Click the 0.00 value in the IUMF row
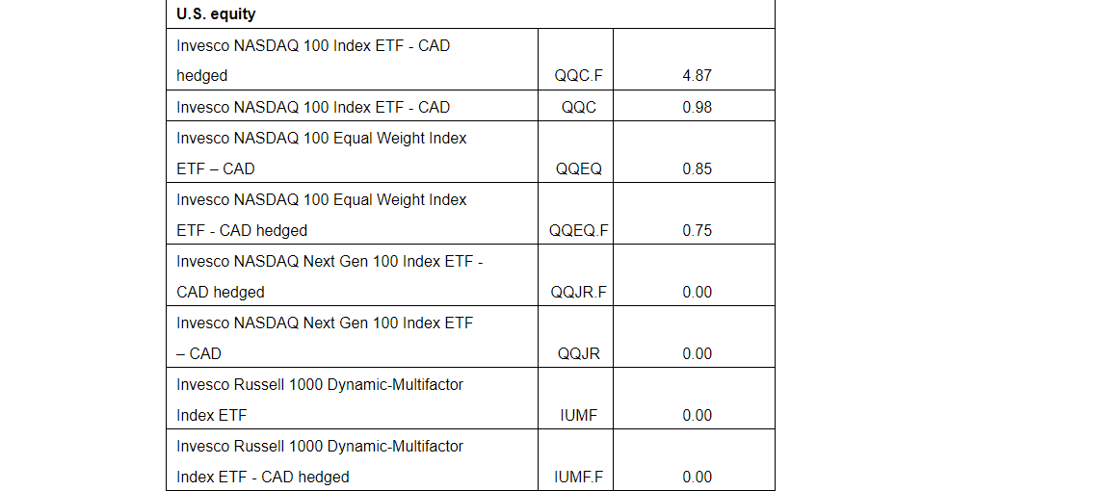The height and width of the screenshot is (491, 1107). click(x=697, y=415)
